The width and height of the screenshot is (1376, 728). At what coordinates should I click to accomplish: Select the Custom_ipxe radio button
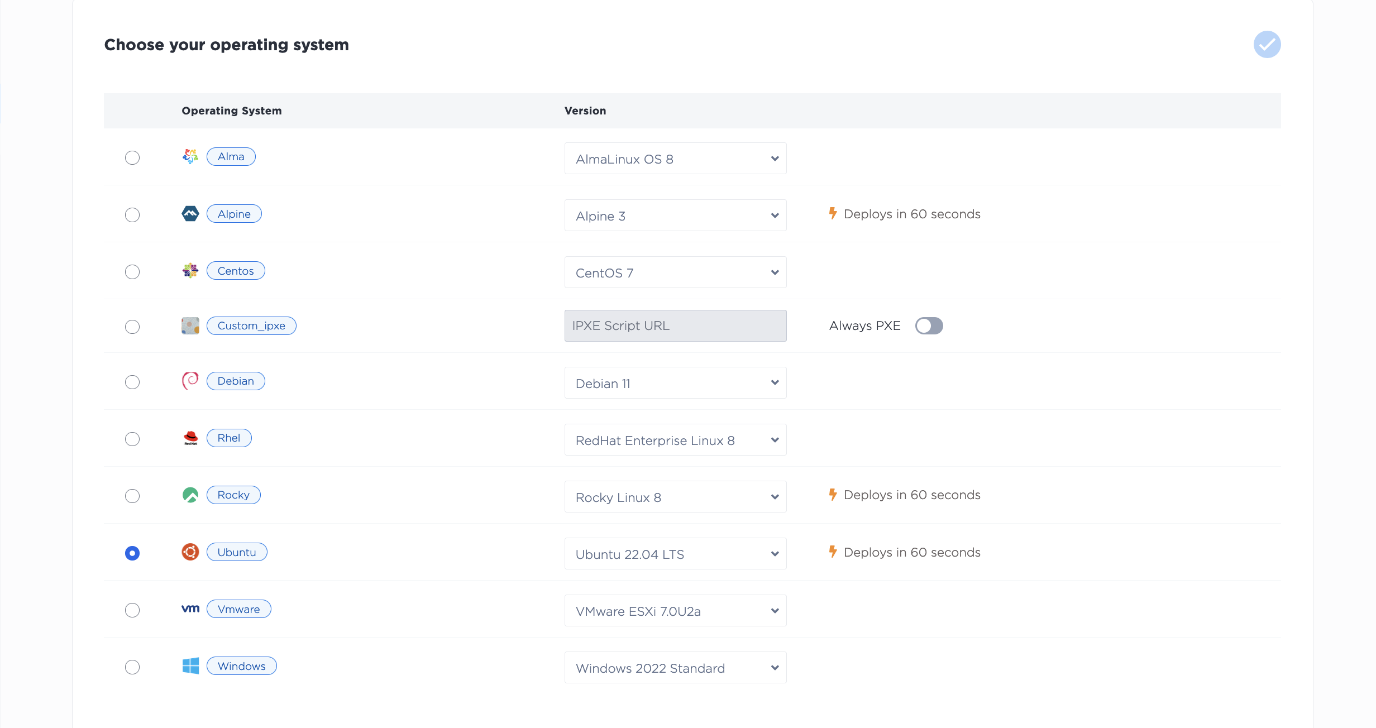coord(132,327)
